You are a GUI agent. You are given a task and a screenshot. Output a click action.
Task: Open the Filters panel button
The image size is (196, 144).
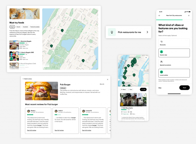tap(123, 90)
